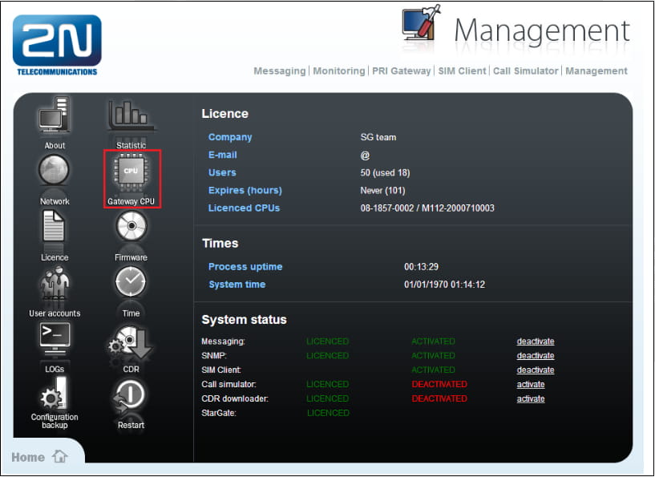Click the SG team company value
Viewport: 655px width, 477px height.
coord(378,137)
